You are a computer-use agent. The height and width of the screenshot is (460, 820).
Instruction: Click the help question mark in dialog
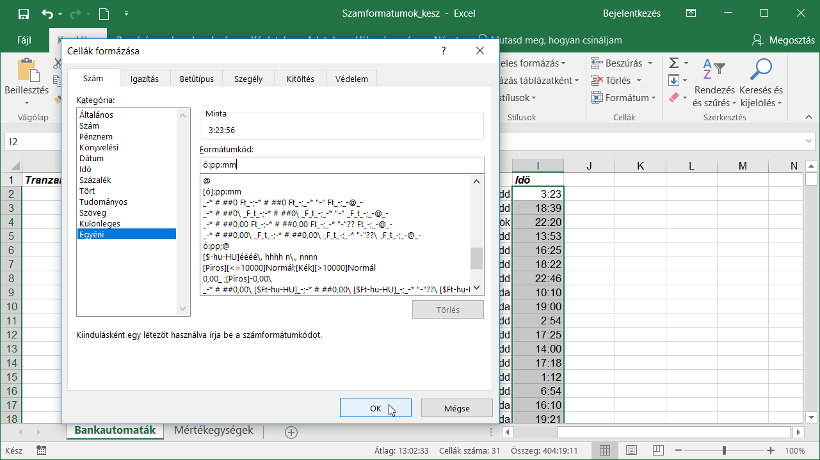[x=443, y=51]
